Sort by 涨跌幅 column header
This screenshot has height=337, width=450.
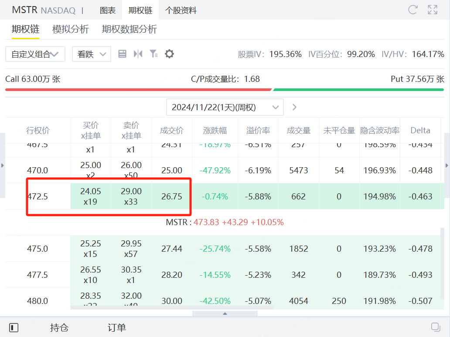[215, 130]
